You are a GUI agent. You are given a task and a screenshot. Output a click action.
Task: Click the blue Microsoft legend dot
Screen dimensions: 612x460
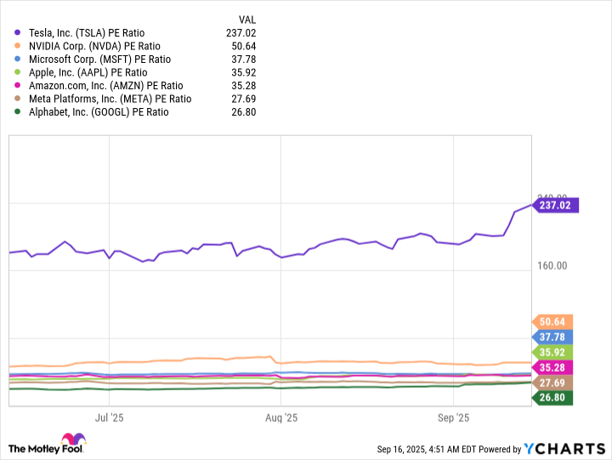[x=17, y=59]
